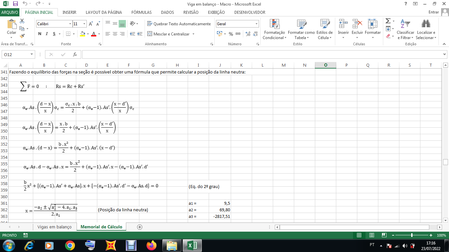This screenshot has height=252, width=449.
Task: Decrease the decimal places
Action: click(x=256, y=34)
